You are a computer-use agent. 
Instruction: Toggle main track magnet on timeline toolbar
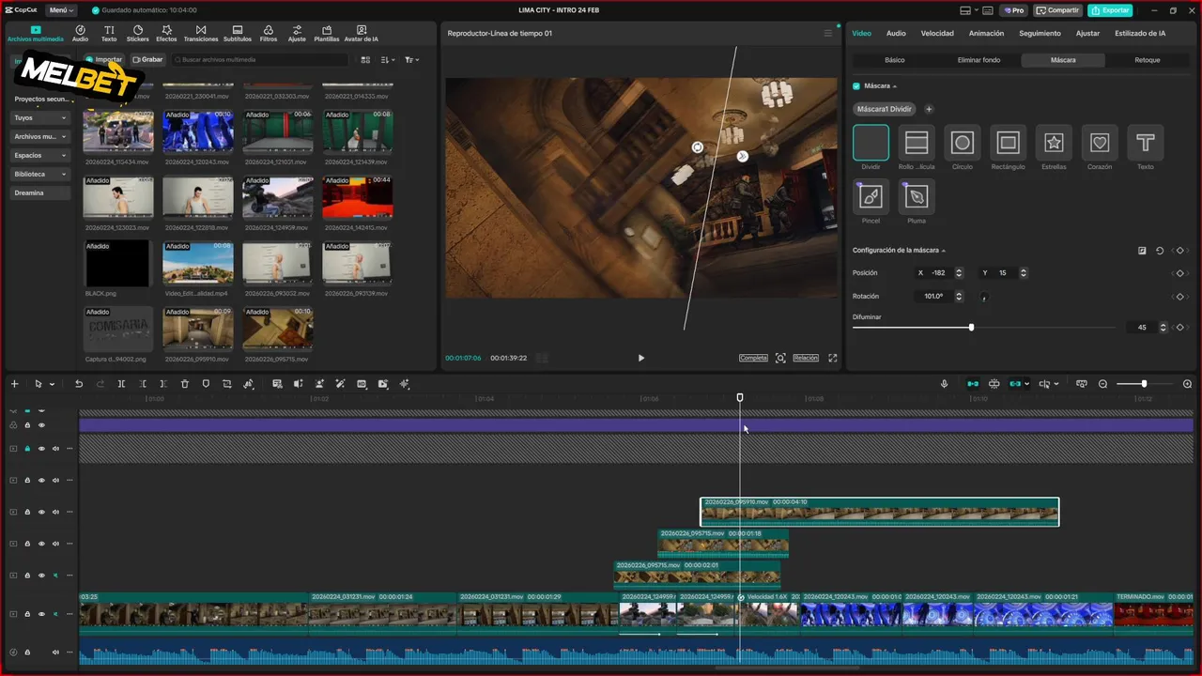[x=973, y=384]
